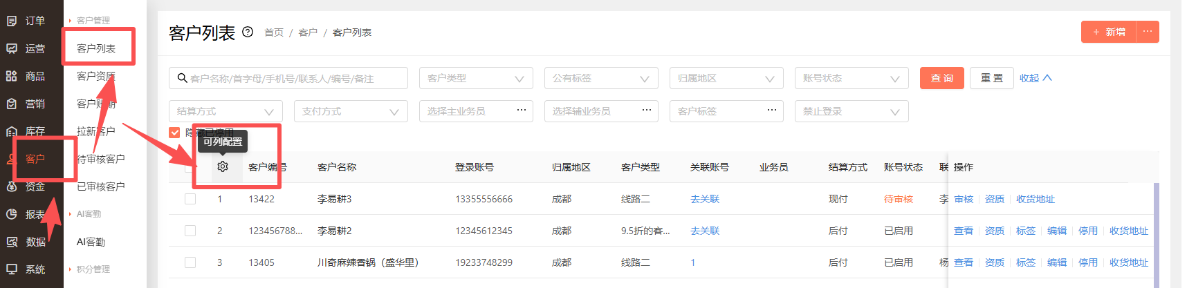Open the 客户类型 dropdown
This screenshot has height=288, width=1187.
476,78
